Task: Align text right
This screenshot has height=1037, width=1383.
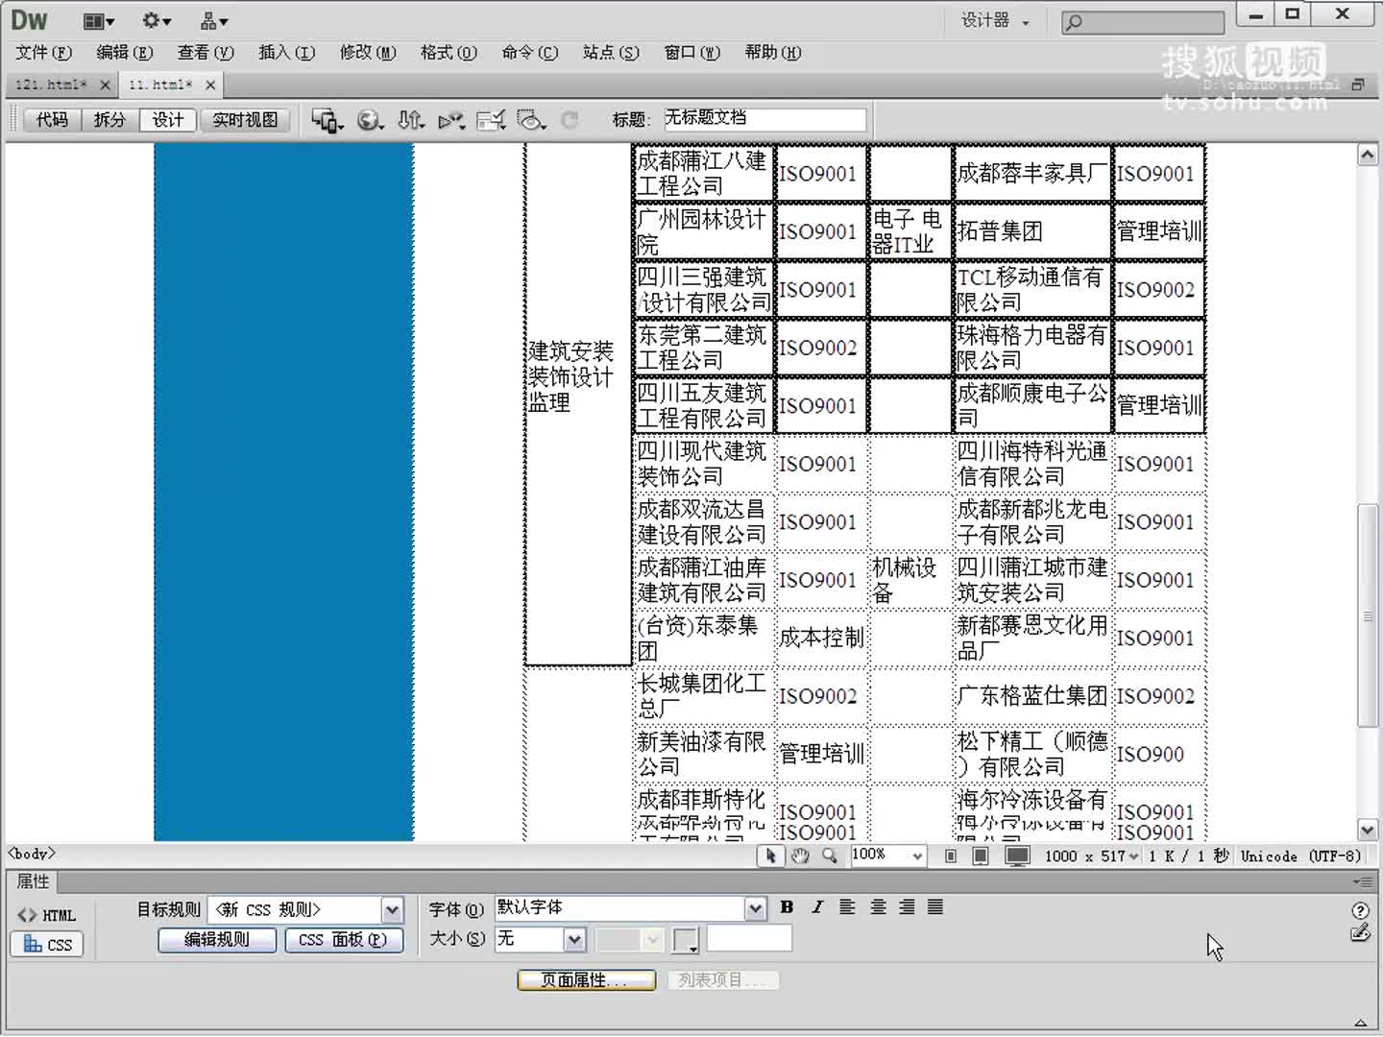Action: click(907, 907)
